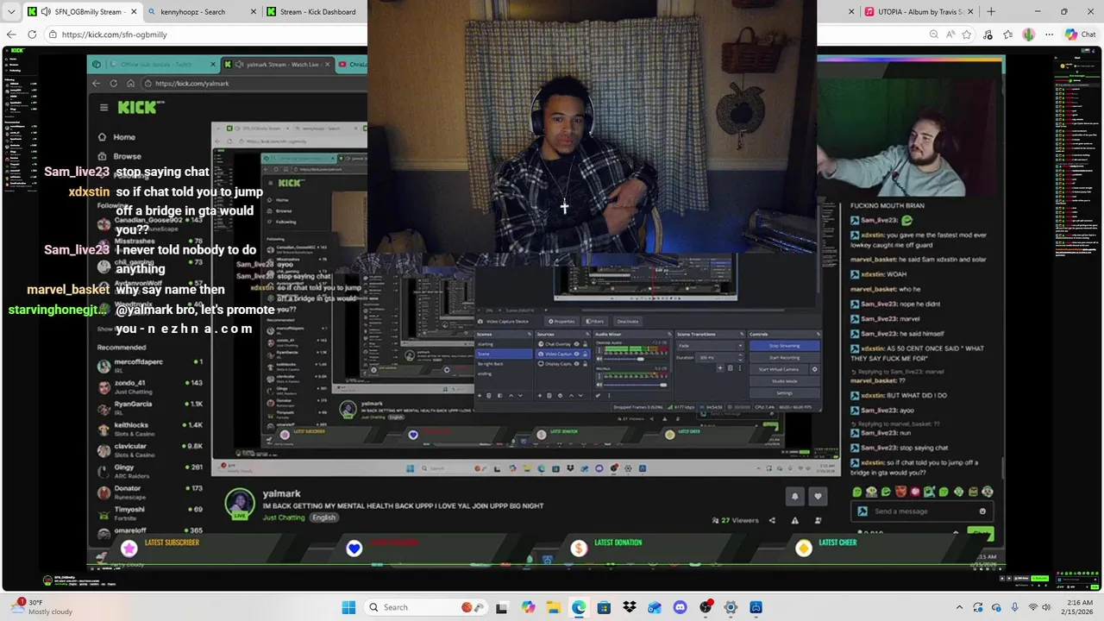Open the Edge profile avatar

pos(1028,34)
